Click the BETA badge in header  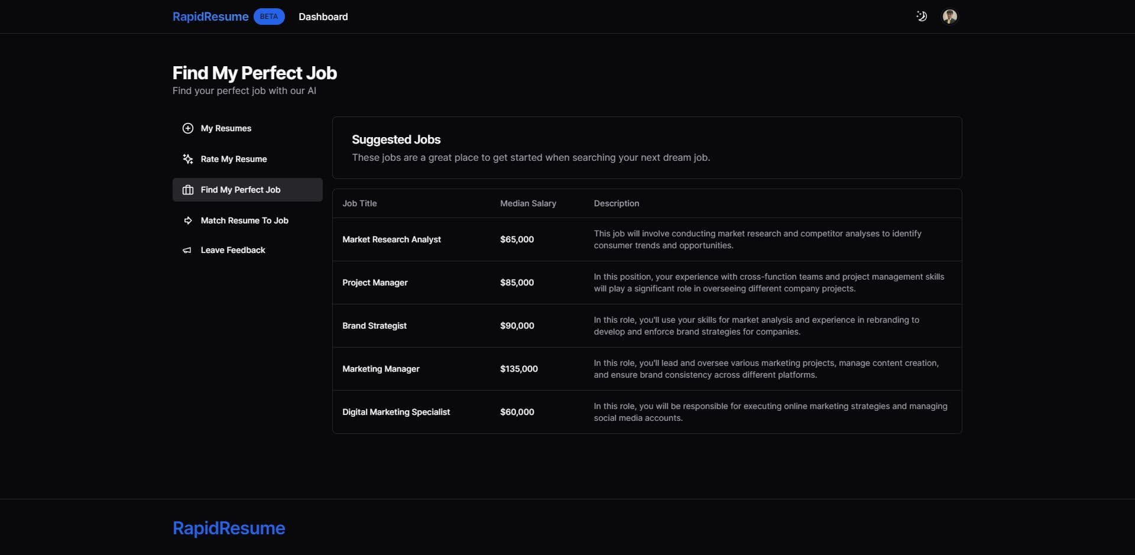click(x=269, y=17)
